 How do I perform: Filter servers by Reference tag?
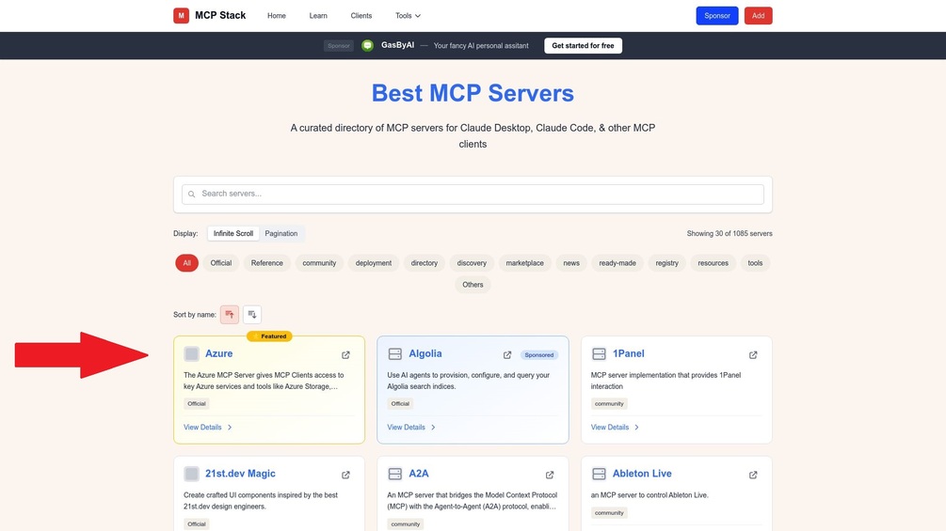click(x=266, y=263)
